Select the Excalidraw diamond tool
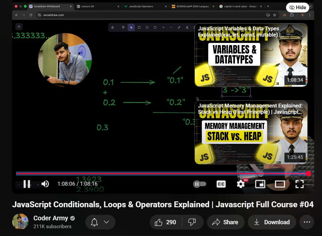Viewport: 322px width, 236px height. click(x=147, y=27)
